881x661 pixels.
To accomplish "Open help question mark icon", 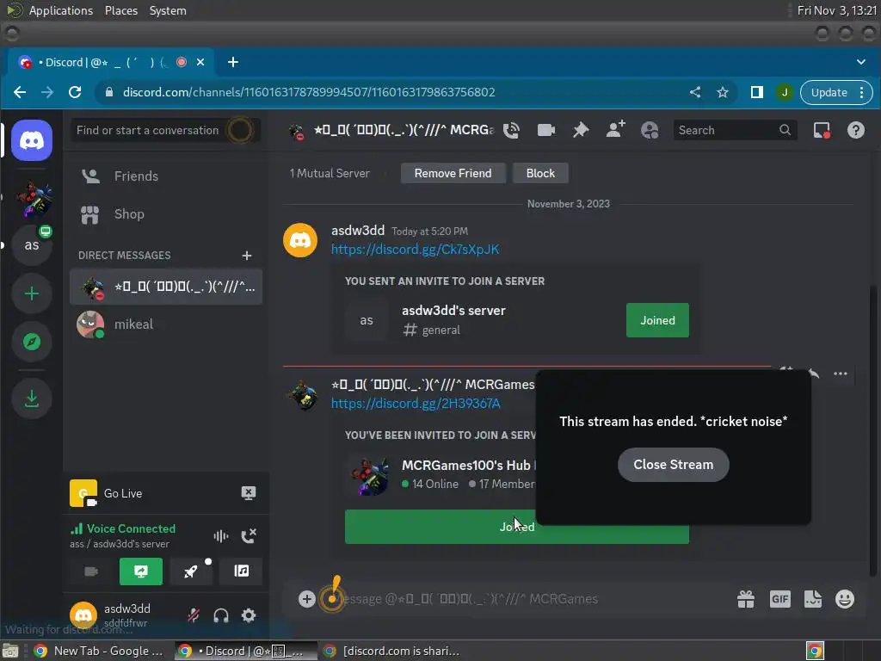I will coord(856,131).
